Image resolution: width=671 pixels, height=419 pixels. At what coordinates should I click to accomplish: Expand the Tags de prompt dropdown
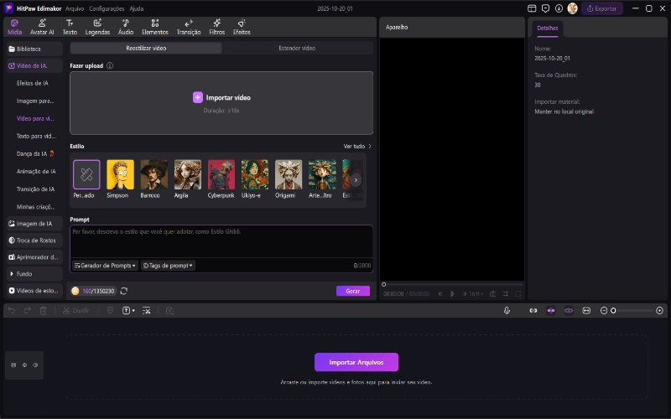(x=168, y=266)
